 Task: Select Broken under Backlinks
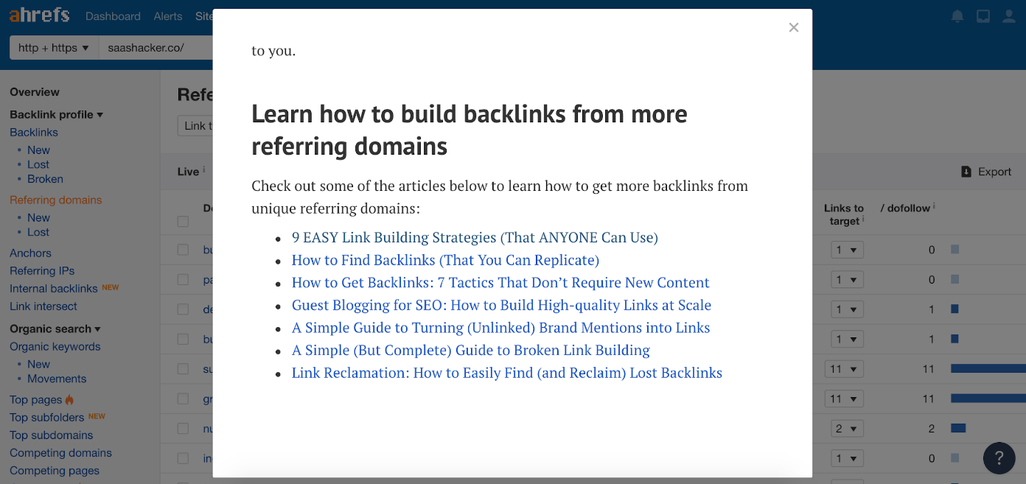click(x=45, y=179)
